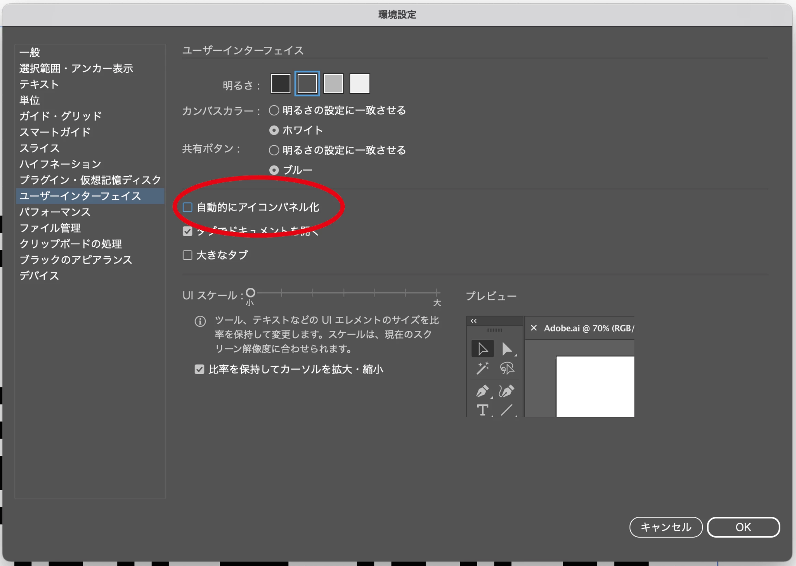796x566 pixels.
Task: Open the パフォーマンス preferences category
Action: tap(55, 212)
